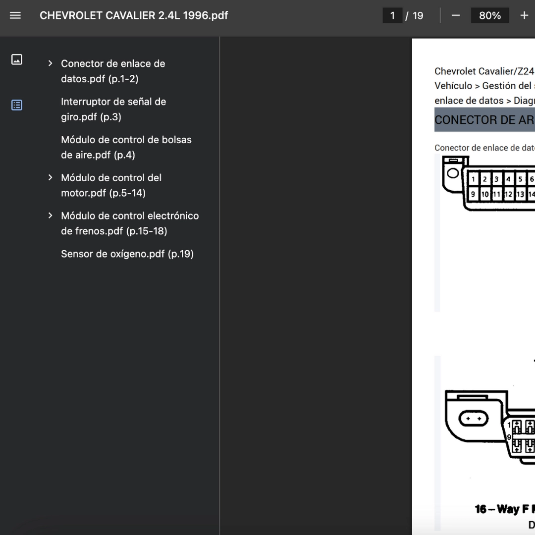This screenshot has width=535, height=535.
Task: Click the current page number field
Action: tap(392, 15)
